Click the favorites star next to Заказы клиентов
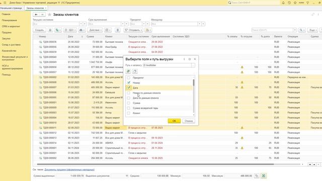This screenshot has width=322, height=181. (x=49, y=15)
